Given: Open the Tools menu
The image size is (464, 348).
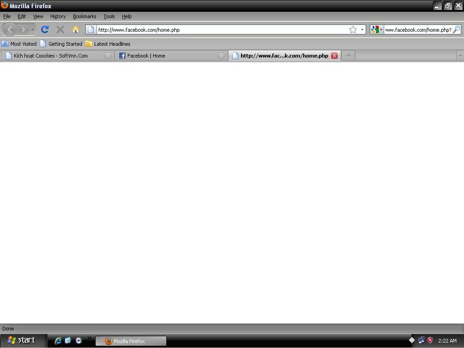Looking at the screenshot, I should [109, 16].
